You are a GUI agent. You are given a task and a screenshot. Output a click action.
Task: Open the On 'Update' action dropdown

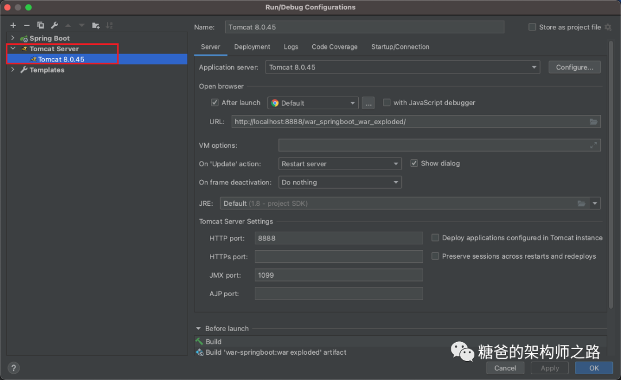[x=340, y=164]
